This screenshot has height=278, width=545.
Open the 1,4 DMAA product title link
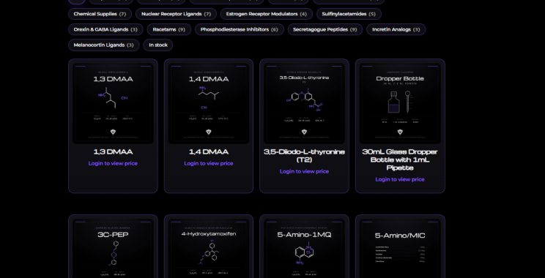(x=209, y=151)
